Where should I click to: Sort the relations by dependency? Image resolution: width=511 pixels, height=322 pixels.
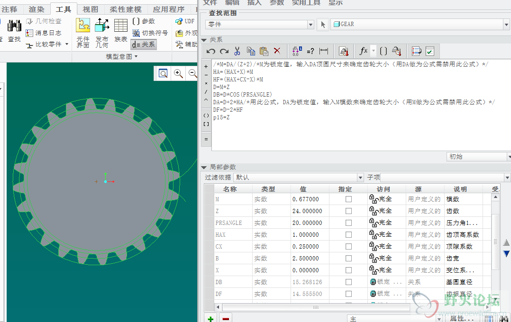click(416, 51)
